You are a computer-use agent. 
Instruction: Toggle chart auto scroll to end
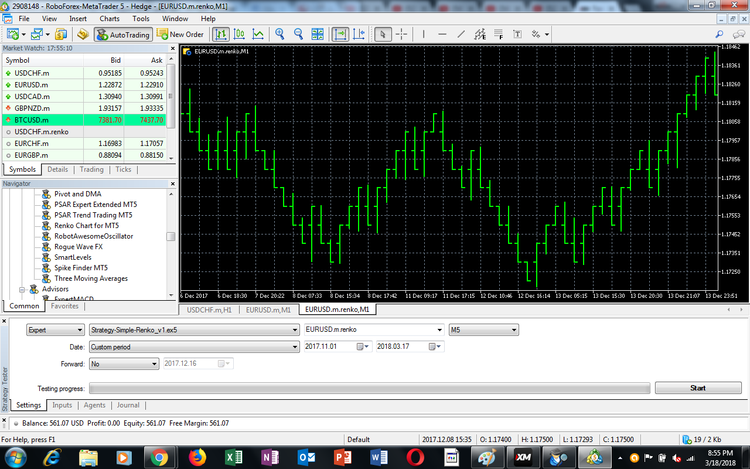pyautogui.click(x=340, y=35)
